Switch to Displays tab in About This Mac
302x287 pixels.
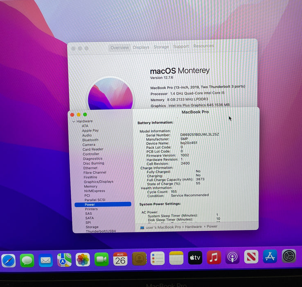pos(141,47)
